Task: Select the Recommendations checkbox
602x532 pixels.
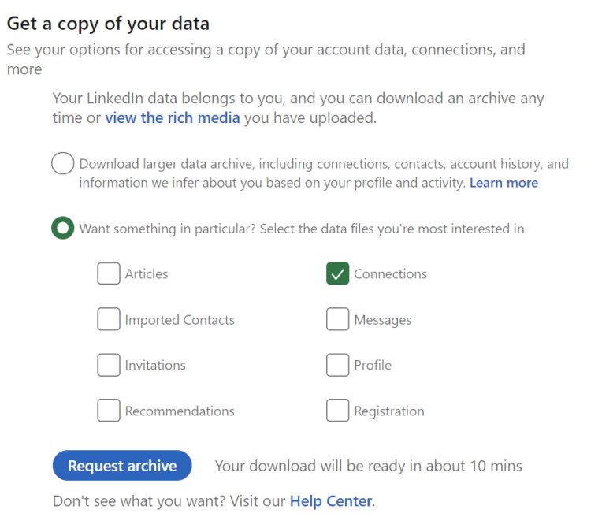Action: [x=109, y=411]
